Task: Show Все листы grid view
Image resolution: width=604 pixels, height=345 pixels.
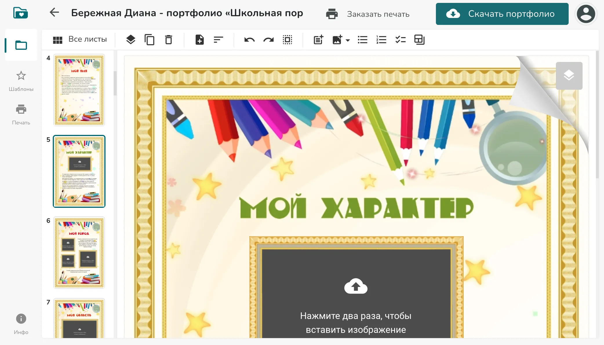Action: 80,39
